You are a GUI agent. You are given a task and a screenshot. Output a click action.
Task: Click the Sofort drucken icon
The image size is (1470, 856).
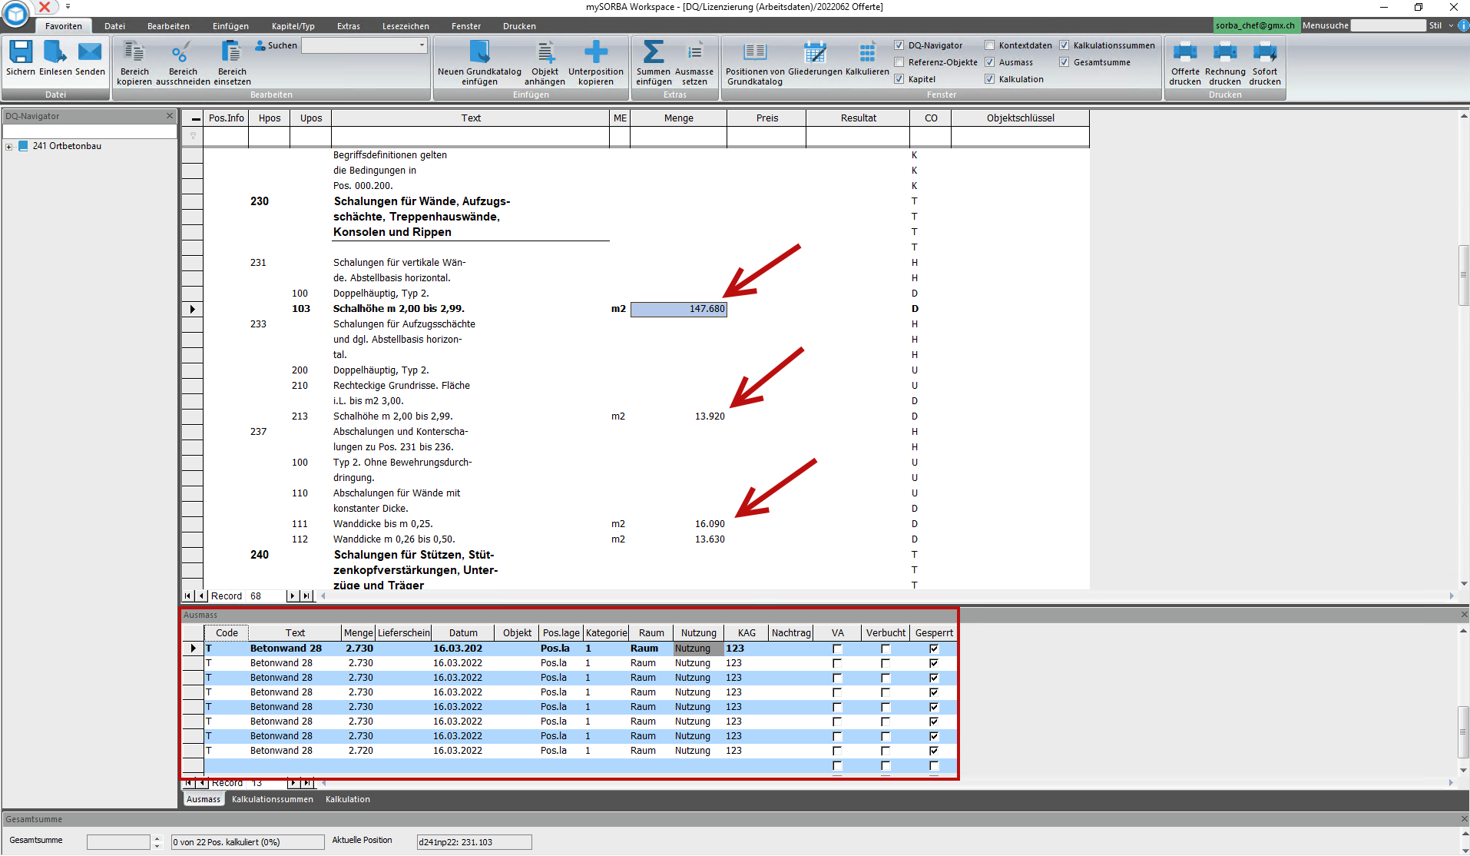pyautogui.click(x=1264, y=52)
